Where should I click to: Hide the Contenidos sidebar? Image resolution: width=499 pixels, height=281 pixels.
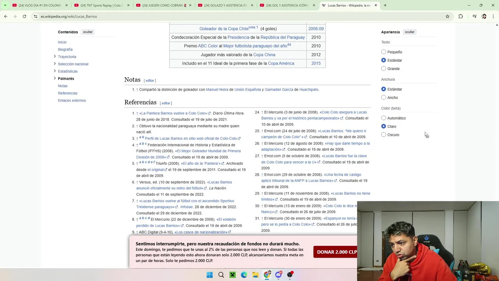tap(88, 32)
